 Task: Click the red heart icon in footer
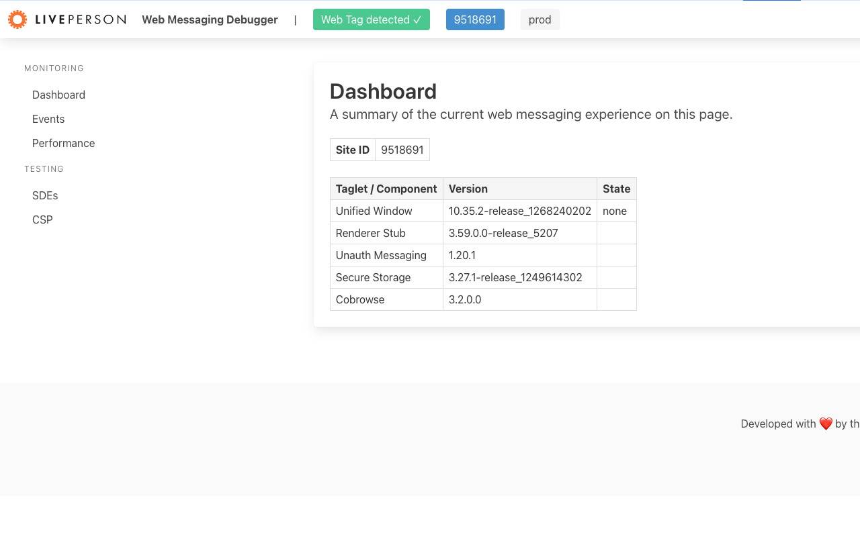826,424
